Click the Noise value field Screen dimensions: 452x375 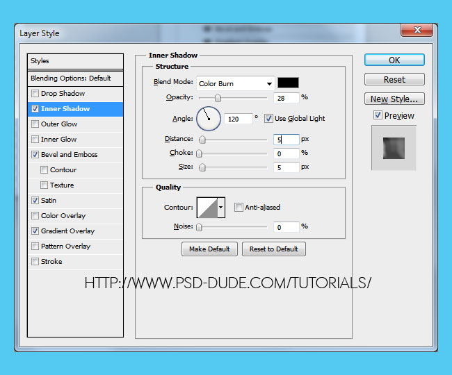[x=286, y=227]
